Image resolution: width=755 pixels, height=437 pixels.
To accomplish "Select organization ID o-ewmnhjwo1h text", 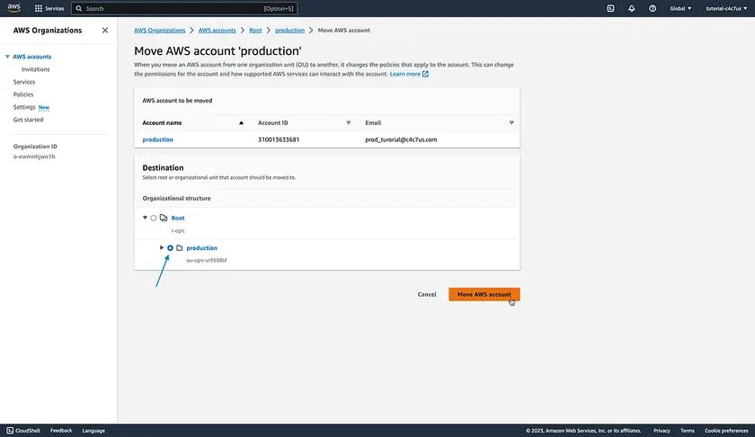I will click(x=34, y=156).
